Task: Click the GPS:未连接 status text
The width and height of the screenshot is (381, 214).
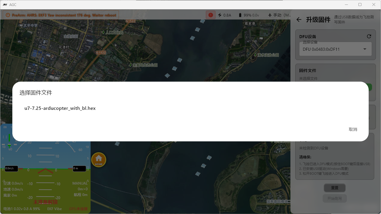Action: tap(79, 209)
